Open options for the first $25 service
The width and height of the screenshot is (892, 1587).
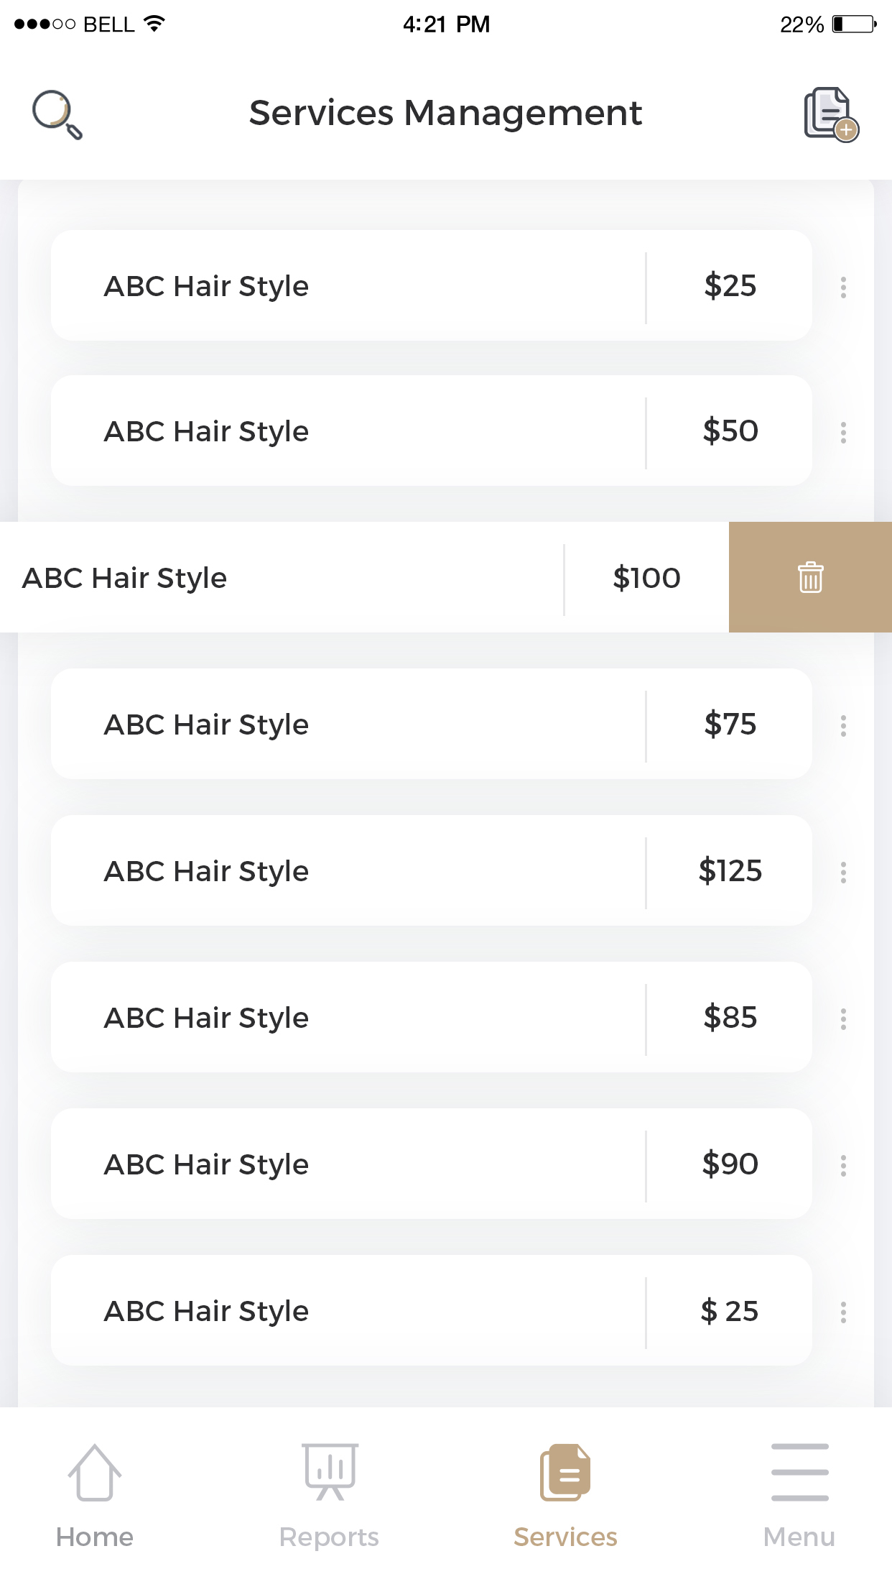pyautogui.click(x=843, y=287)
